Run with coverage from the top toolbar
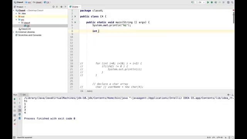This screenshot has width=247, height=139. [216, 2]
